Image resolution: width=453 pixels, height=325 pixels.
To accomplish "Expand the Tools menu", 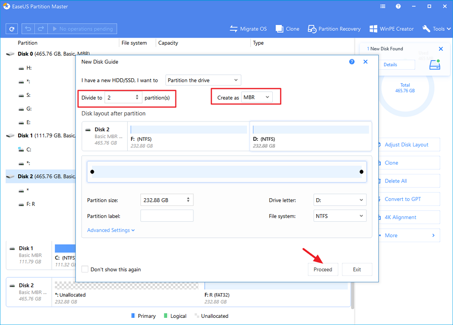I will tap(436, 29).
